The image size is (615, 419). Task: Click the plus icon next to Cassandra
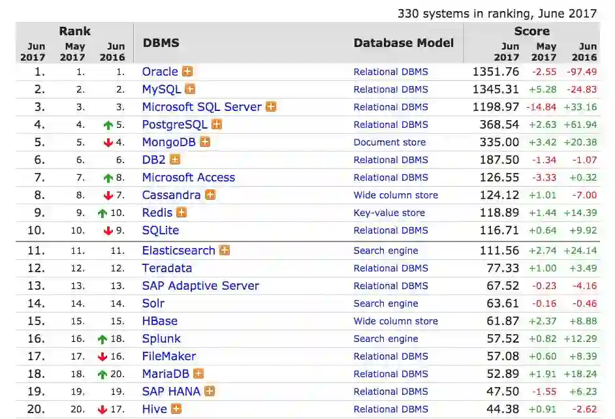click(x=210, y=195)
